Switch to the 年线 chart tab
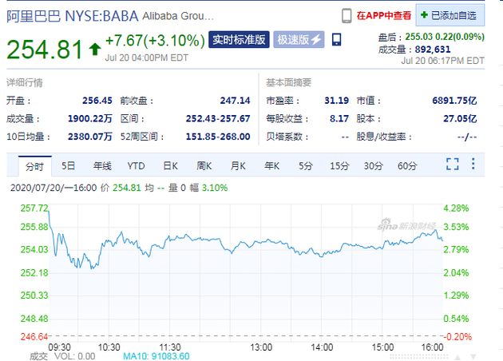The width and height of the screenshot is (503, 361). (x=102, y=166)
